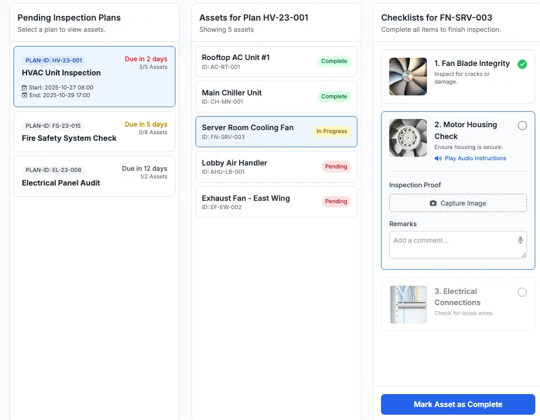Open the Electrical Panel Audit plan
This screenshot has height=420, width=540.
(94, 176)
